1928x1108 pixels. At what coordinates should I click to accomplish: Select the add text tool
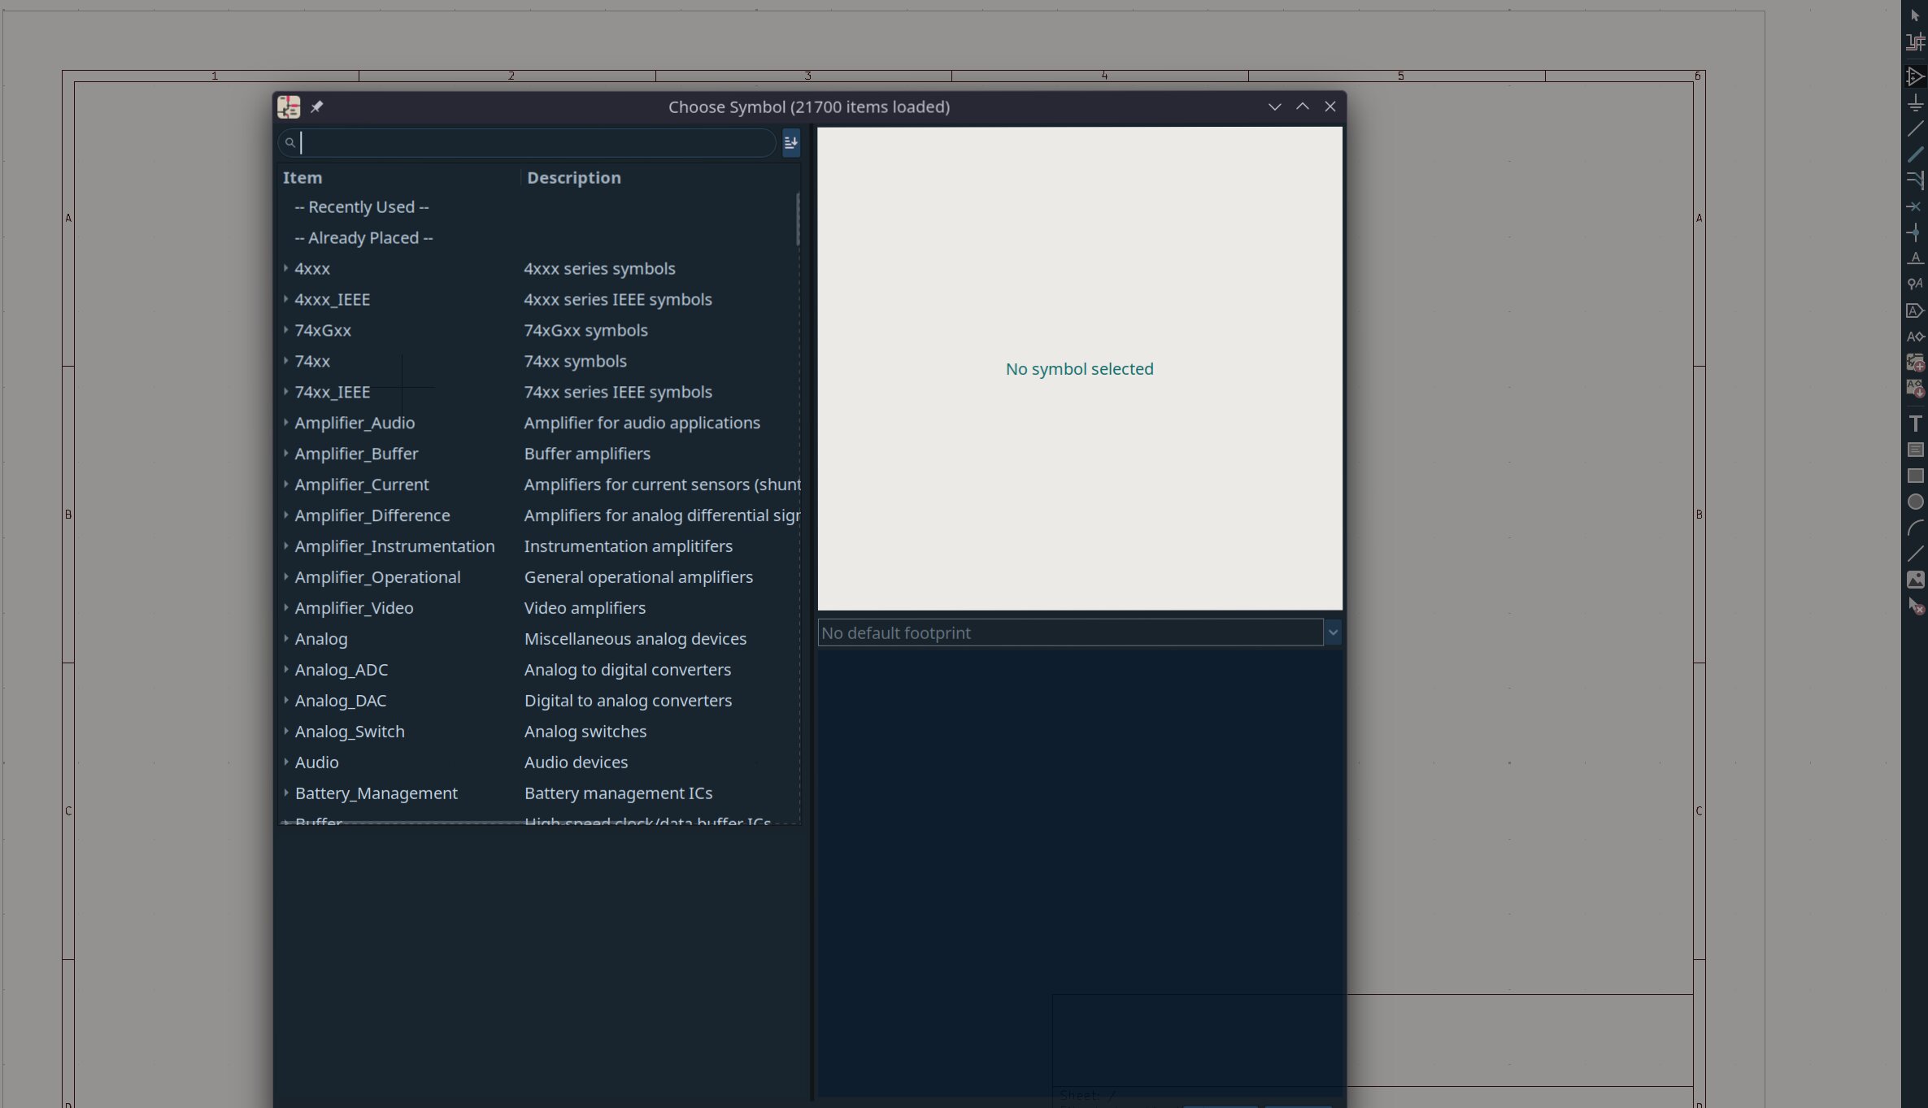coord(1915,424)
